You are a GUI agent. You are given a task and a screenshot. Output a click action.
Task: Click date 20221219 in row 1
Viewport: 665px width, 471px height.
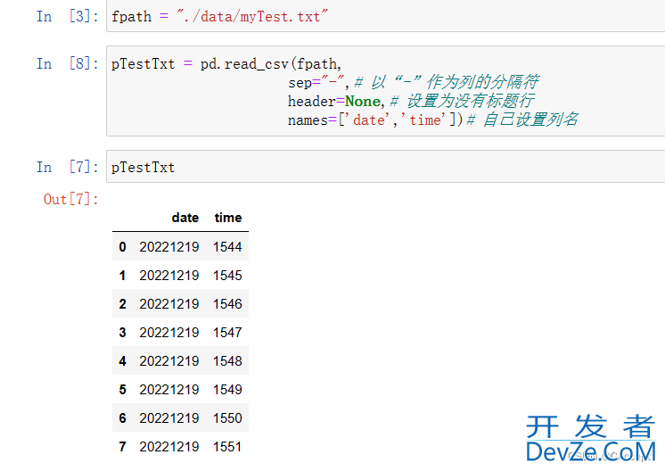pos(169,276)
